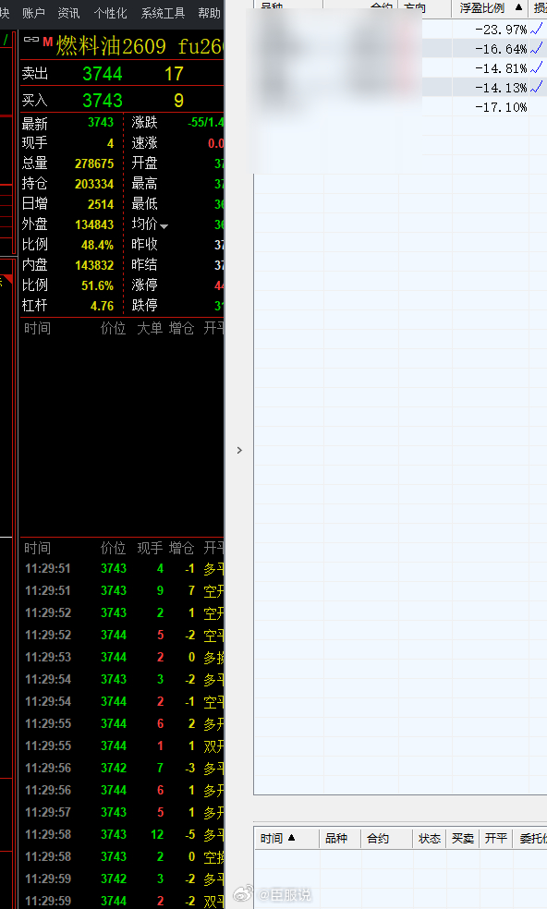Open the 账户 menu
This screenshot has height=909, width=547.
click(x=33, y=13)
